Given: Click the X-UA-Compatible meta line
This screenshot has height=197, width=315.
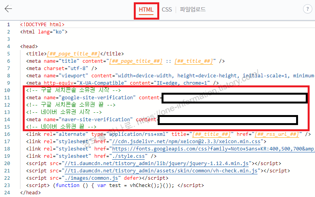Looking at the screenshot, I should 122,83.
